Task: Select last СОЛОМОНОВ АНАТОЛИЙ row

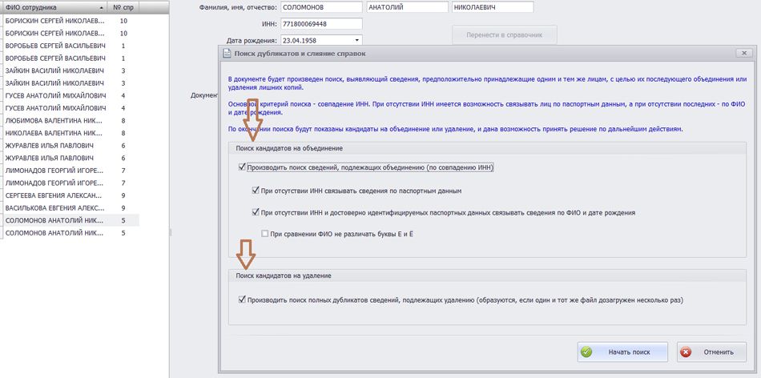Action: (70, 233)
